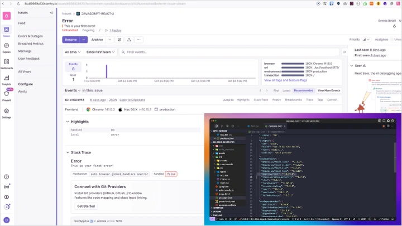Click the organization avatar B
The width and height of the screenshot is (402, 226).
pyautogui.click(x=7, y=16)
